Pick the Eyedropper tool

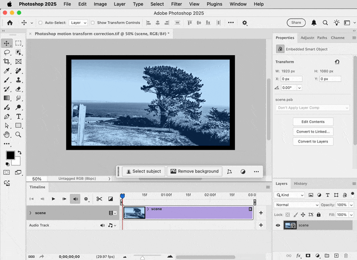pyautogui.click(x=7, y=71)
